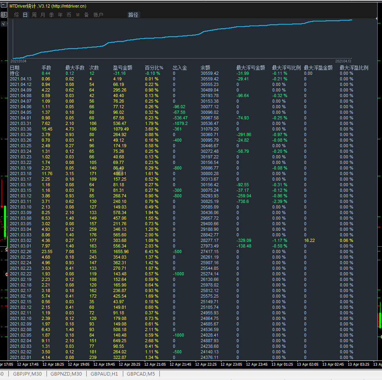
Task: Switch to the 周 weekly statistics tab
Action: [x=34, y=15]
